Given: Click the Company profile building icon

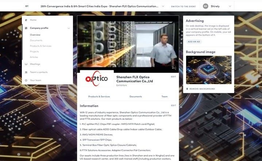Looking at the screenshot, I should click(x=26, y=28).
